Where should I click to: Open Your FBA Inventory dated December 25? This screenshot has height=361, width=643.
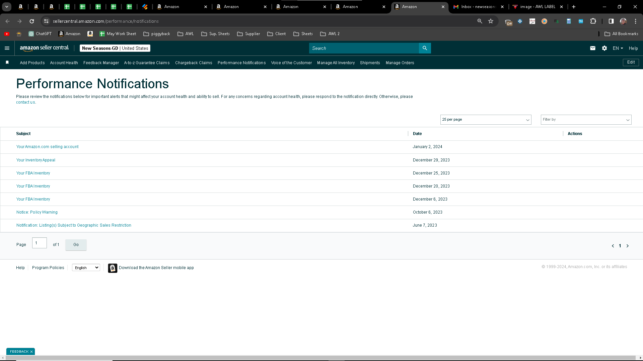click(x=33, y=173)
